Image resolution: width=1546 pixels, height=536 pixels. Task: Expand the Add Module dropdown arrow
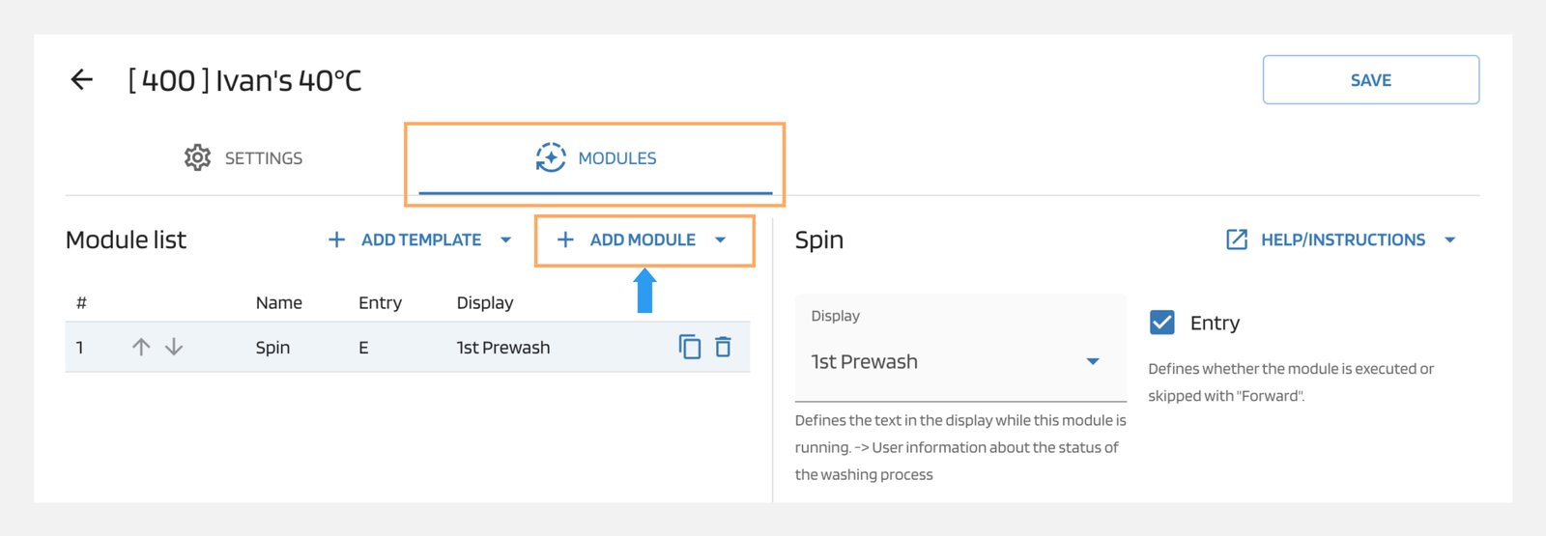click(x=720, y=240)
